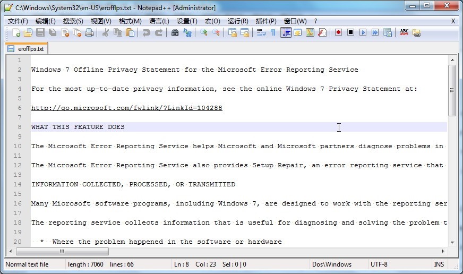Toggle synchronize horizontal scrolling icon
The image size is (463, 274).
pyautogui.click(x=245, y=32)
